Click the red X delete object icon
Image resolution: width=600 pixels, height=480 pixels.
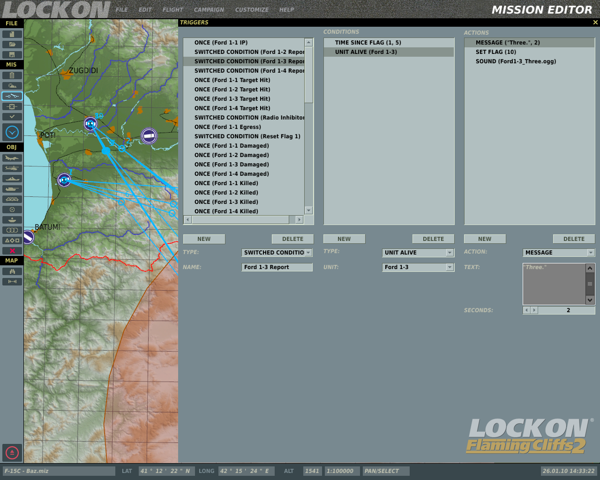[12, 251]
